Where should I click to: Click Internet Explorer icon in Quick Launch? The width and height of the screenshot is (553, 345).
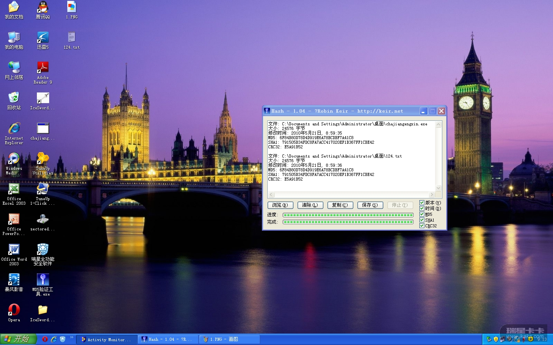(x=54, y=339)
